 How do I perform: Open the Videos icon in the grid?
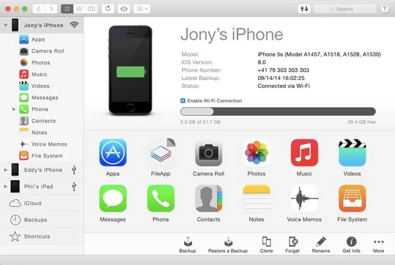[x=352, y=153]
